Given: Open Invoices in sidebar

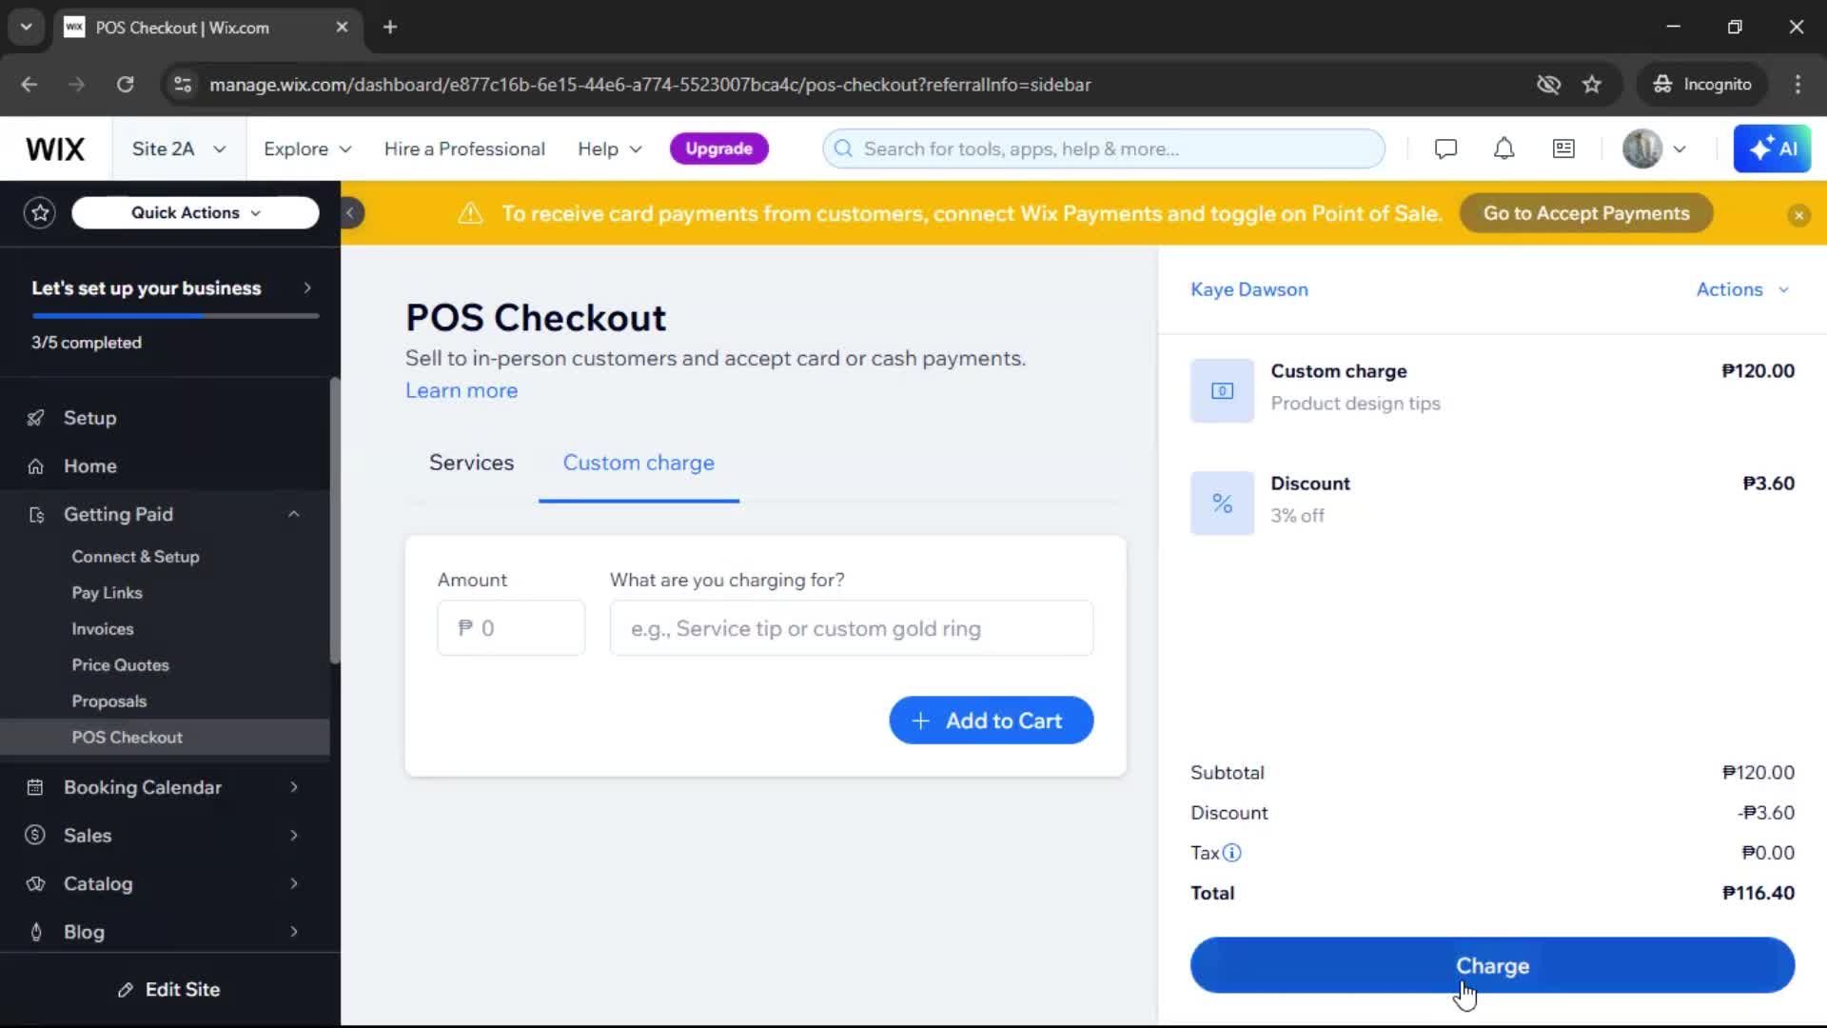Looking at the screenshot, I should (x=103, y=629).
